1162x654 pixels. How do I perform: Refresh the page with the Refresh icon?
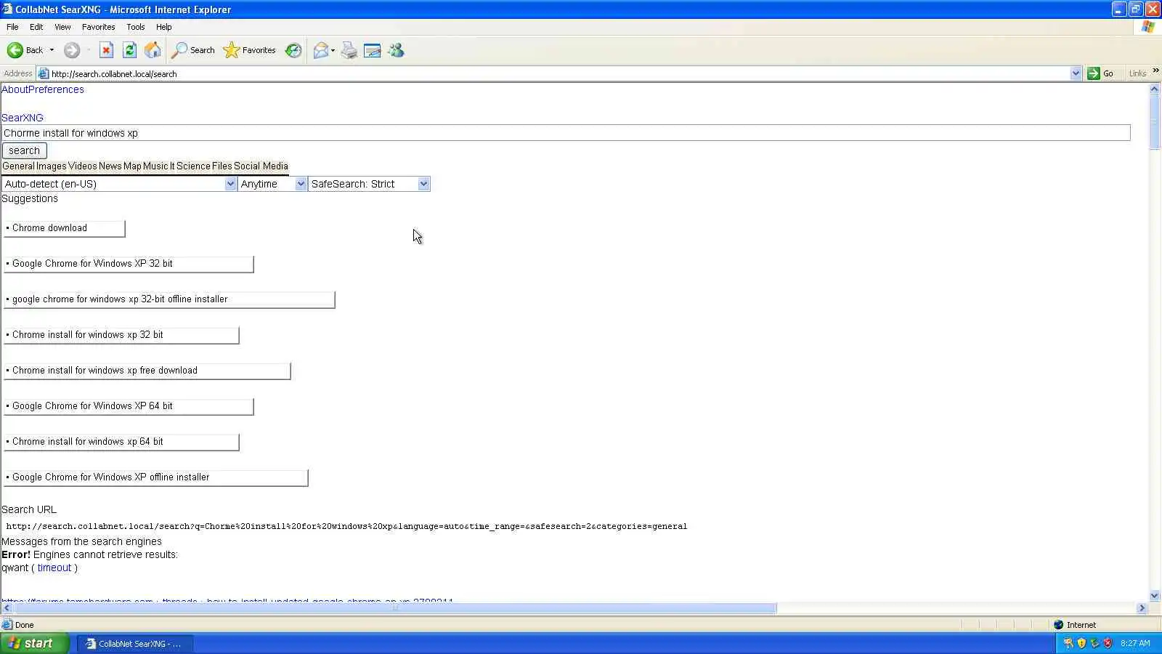pos(129,50)
